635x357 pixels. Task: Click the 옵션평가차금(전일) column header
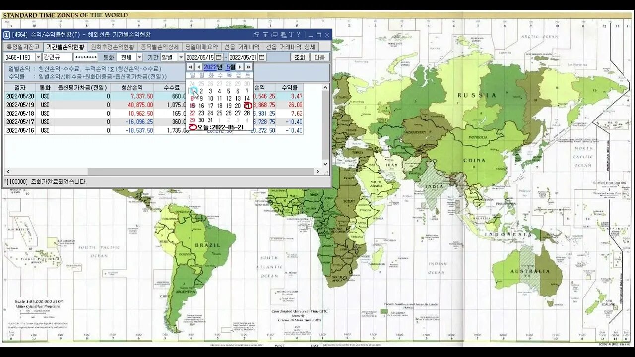[82, 87]
